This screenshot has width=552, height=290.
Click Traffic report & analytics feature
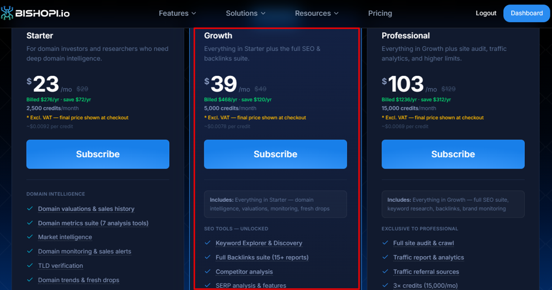point(429,257)
